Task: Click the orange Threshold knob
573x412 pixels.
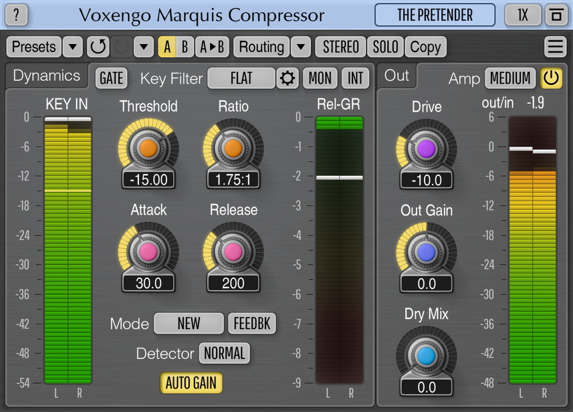Action: coord(148,148)
